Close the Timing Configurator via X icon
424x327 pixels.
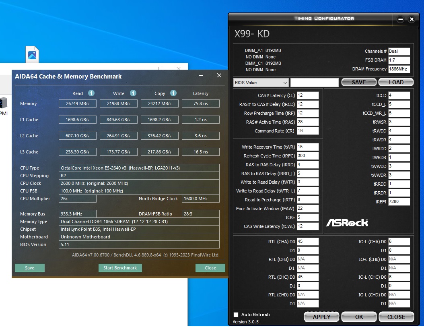coord(412,19)
